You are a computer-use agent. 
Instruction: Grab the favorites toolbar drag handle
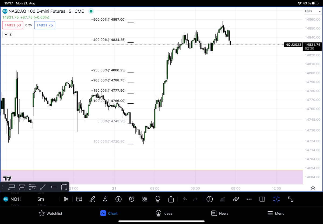coord(3,186)
